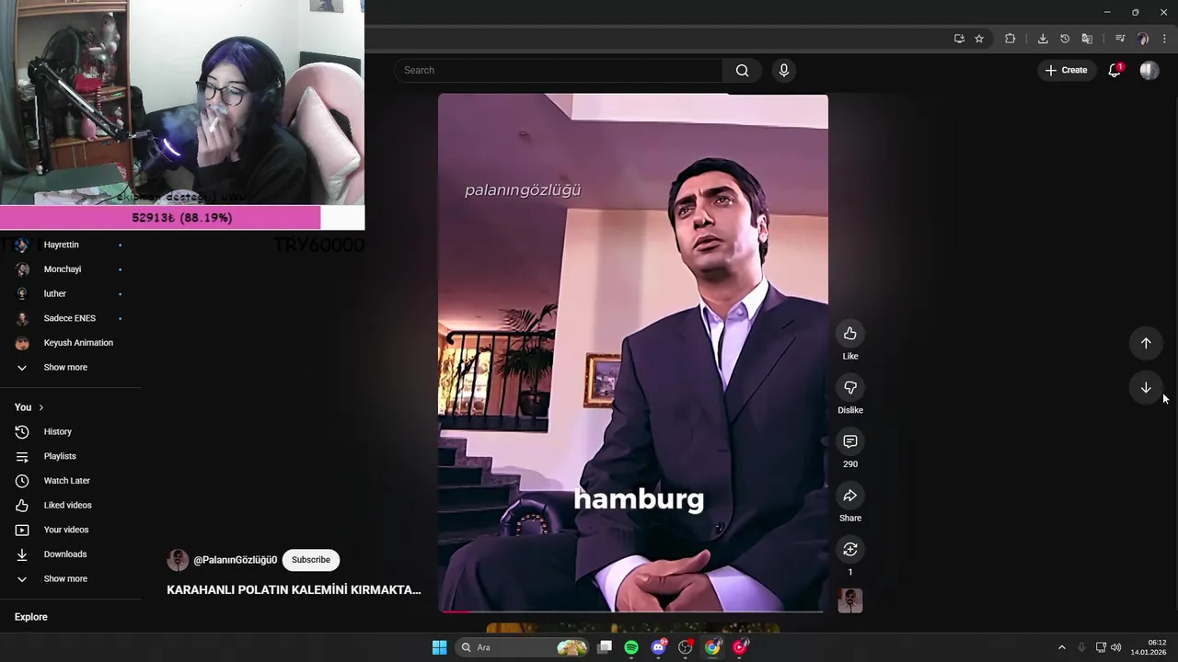
Task: Open Discord from the taskbar
Action: point(658,647)
